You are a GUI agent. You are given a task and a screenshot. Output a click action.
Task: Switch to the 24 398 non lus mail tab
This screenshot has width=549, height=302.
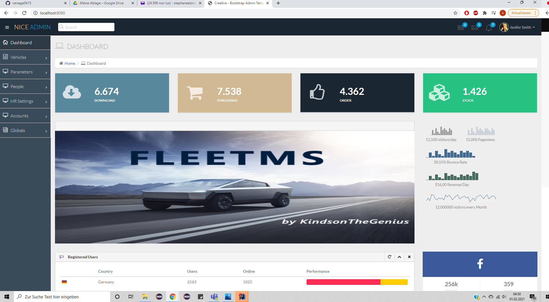(171, 3)
